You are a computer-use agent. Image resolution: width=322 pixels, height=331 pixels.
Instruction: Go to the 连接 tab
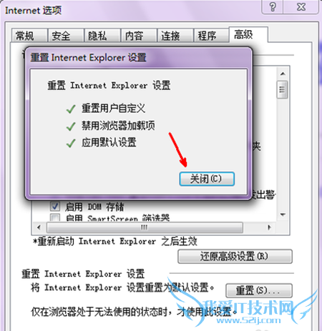tap(175, 36)
